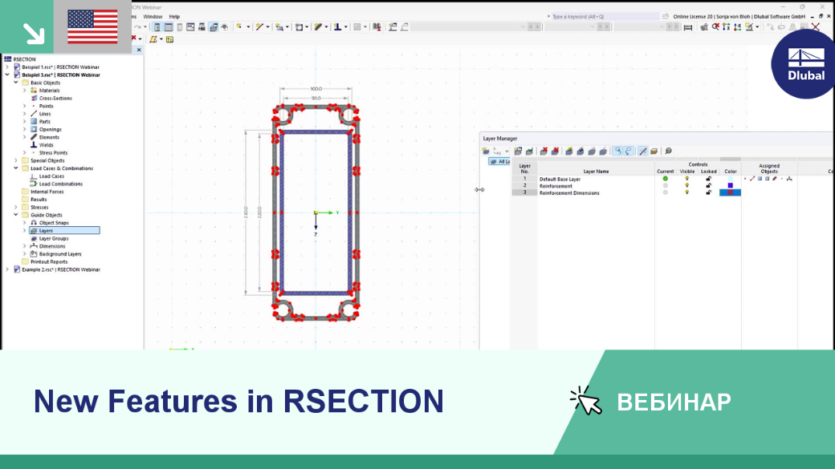The image size is (835, 469).
Task: Expand Example 2.rsc project node
Action: click(x=7, y=269)
